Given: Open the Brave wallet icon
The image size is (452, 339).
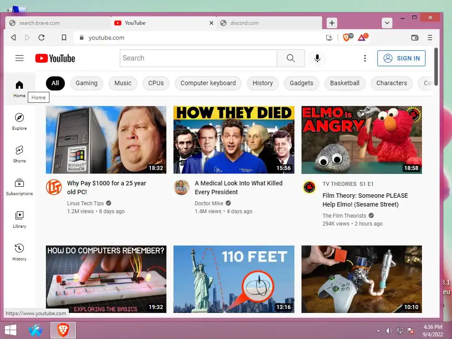Looking at the screenshot, I should pos(415,38).
